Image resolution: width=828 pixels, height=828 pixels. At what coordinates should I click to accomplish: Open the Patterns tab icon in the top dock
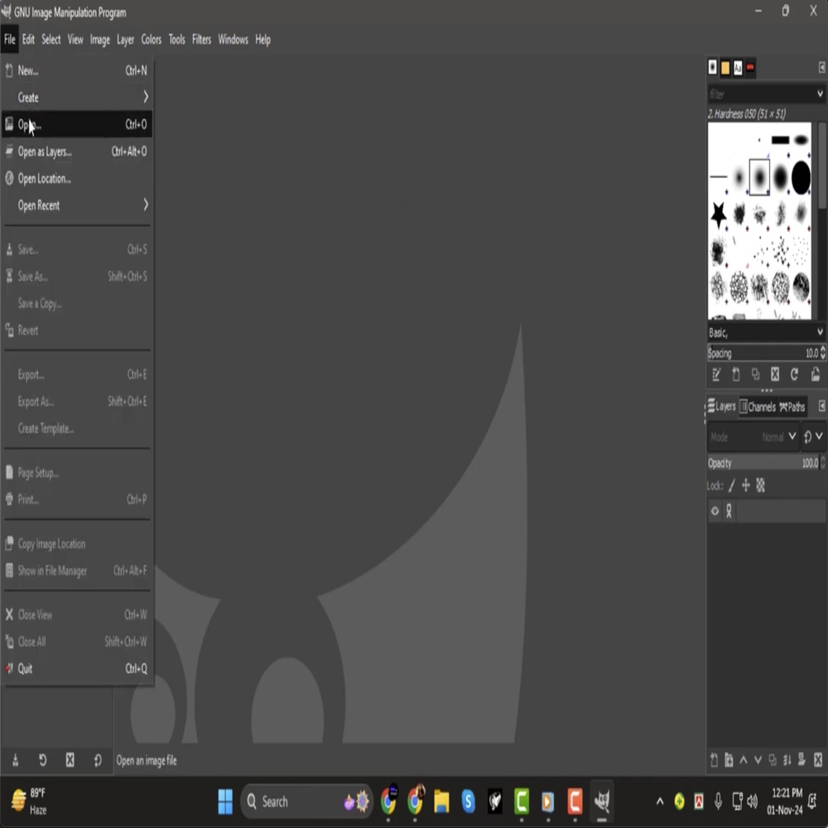(x=725, y=68)
